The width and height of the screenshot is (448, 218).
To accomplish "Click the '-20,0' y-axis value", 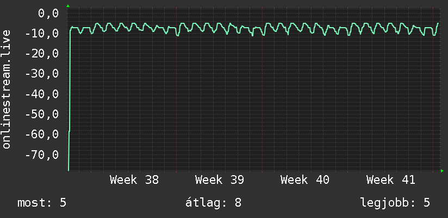I will coord(42,54).
